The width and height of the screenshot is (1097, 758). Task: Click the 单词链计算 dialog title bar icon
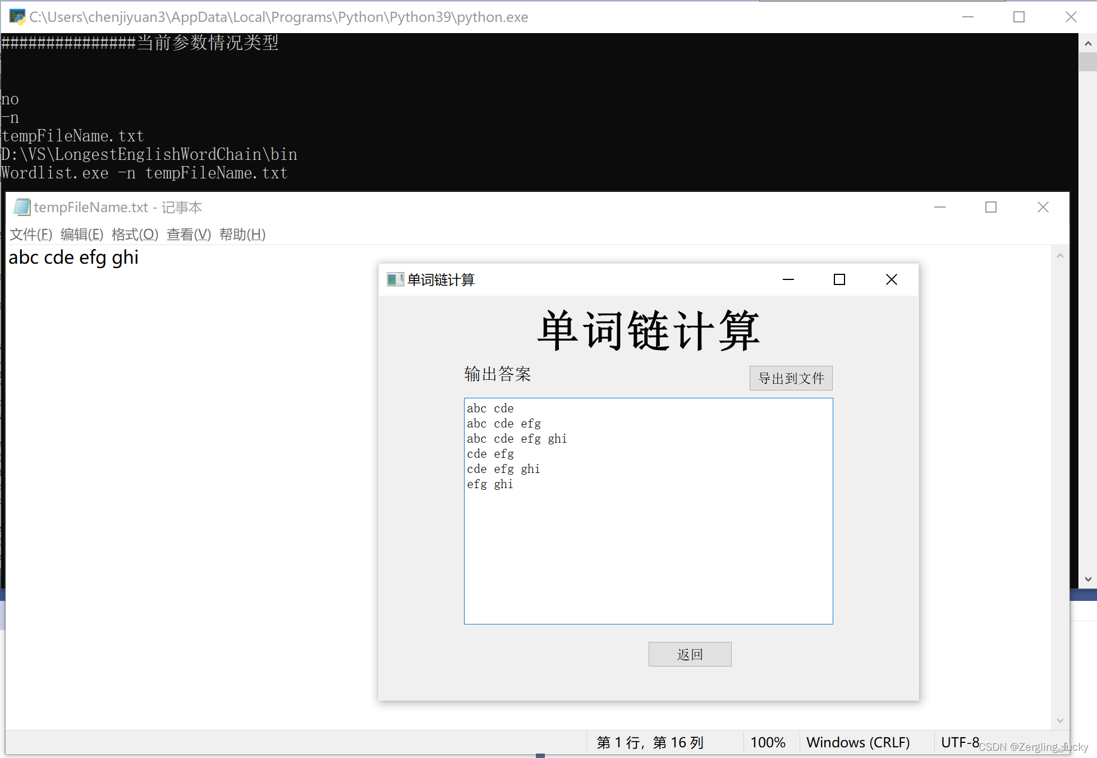[395, 279]
